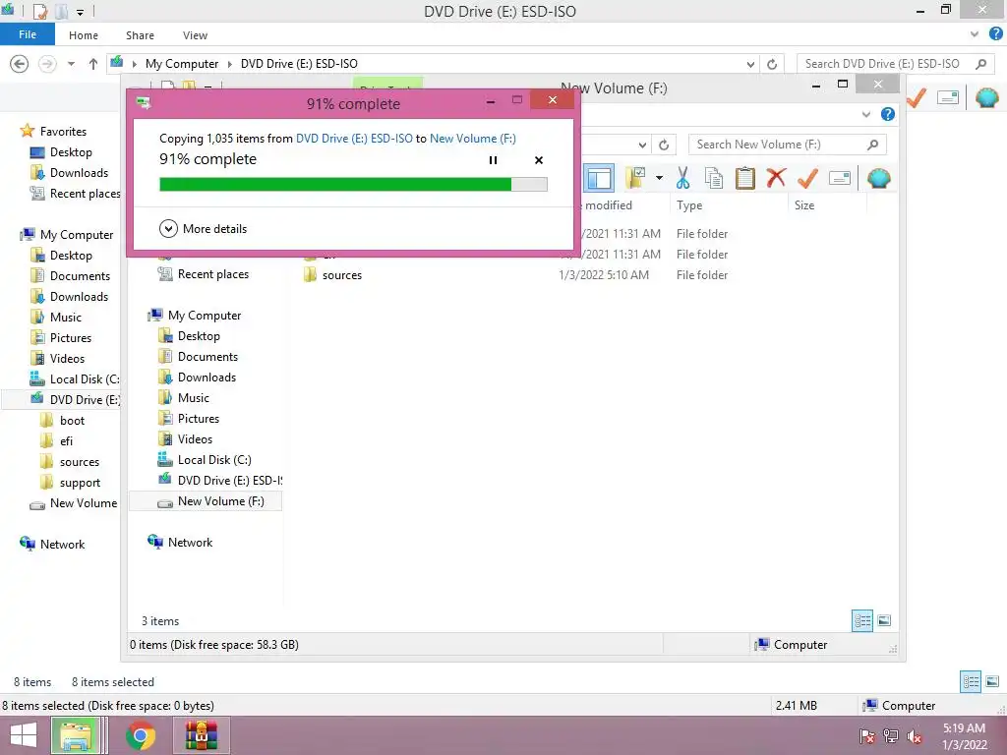Open the Home ribbon tab
This screenshot has width=1007, height=755.
[84, 35]
